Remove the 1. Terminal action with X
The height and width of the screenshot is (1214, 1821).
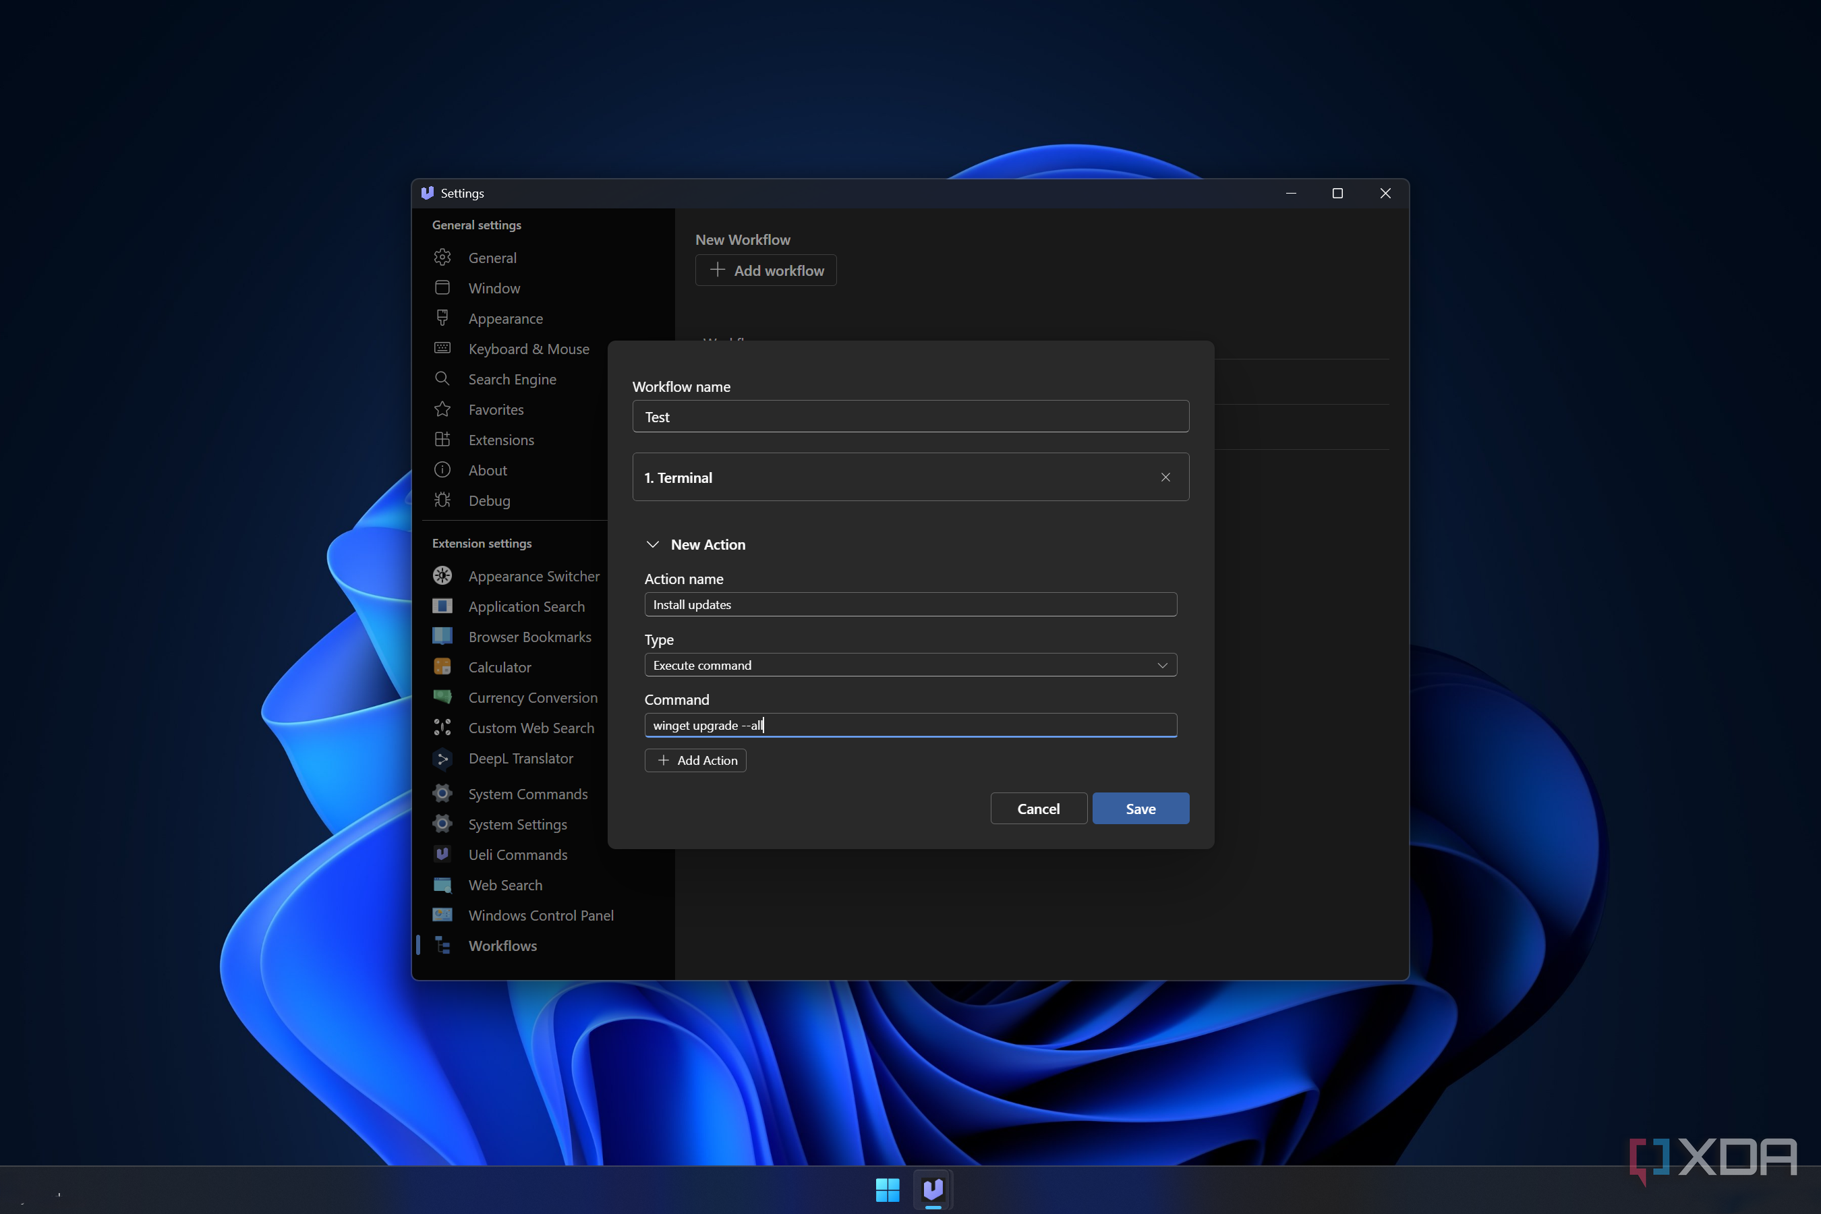pyautogui.click(x=1165, y=478)
